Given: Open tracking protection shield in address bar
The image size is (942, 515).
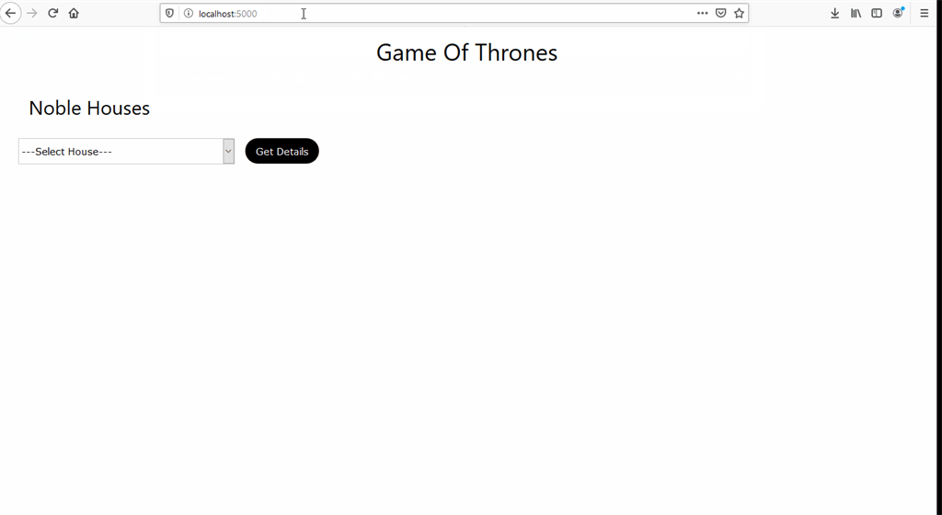Looking at the screenshot, I should [x=169, y=13].
